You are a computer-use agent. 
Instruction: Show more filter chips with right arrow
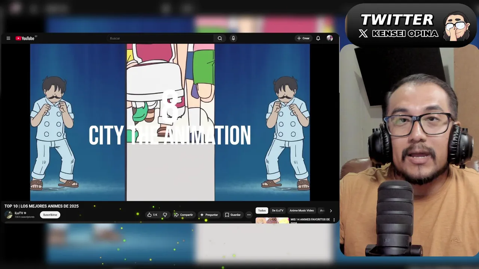pyautogui.click(x=331, y=211)
